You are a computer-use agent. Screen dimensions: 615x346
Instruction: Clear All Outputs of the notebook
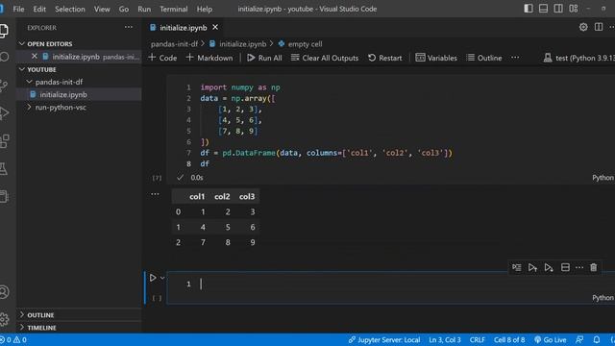tap(325, 58)
